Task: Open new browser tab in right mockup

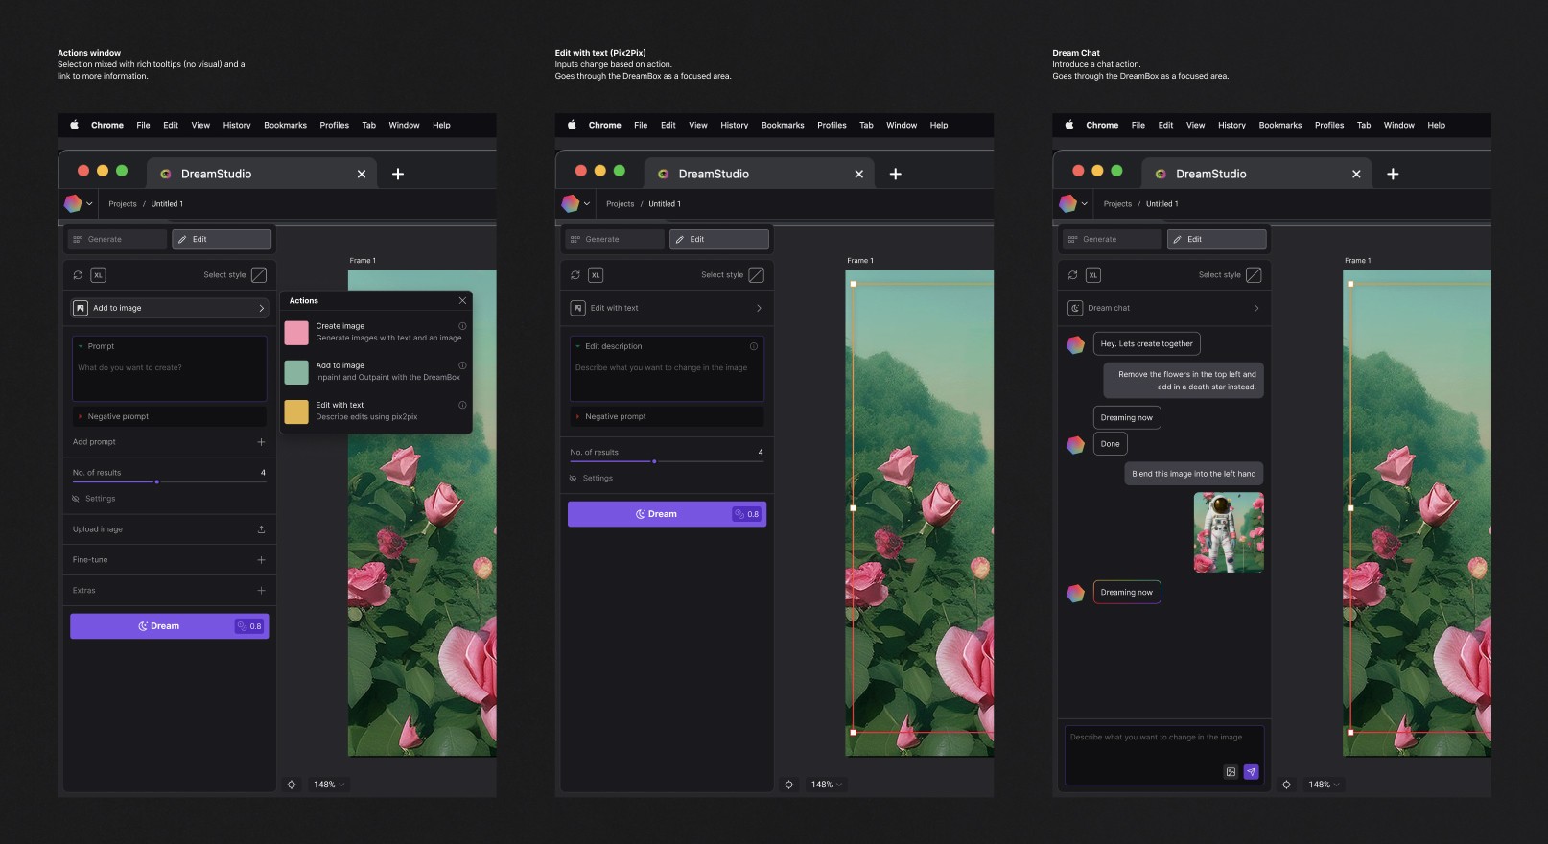Action: pyautogui.click(x=1393, y=174)
